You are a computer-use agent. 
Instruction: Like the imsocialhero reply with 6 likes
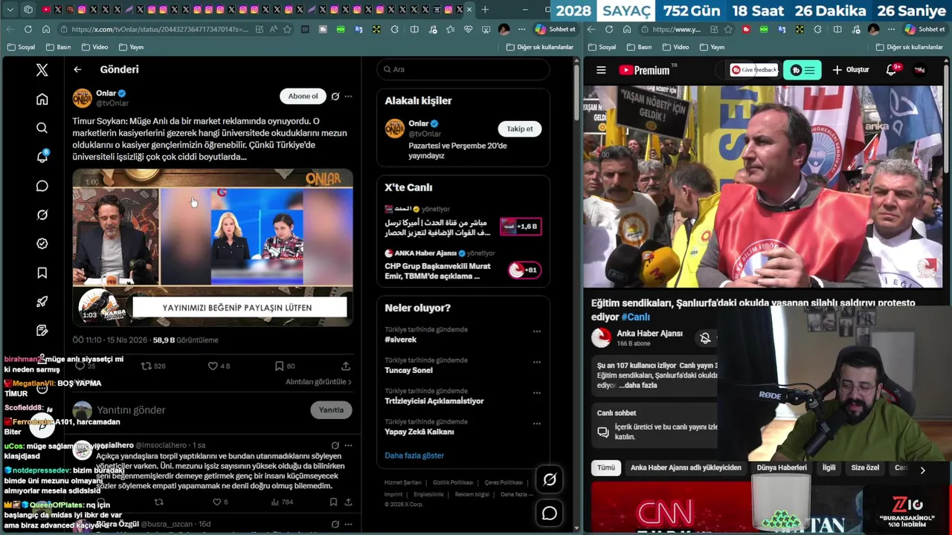point(220,502)
